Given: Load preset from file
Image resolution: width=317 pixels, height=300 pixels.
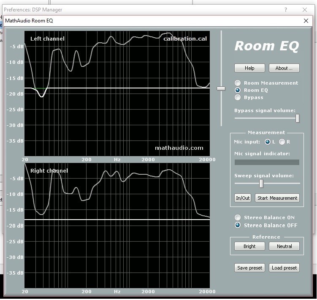Looking at the screenshot, I should click(284, 268).
